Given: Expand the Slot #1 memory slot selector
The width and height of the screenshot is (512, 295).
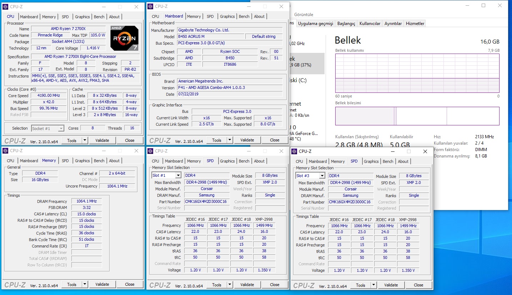Looking at the screenshot, I should point(178,175).
